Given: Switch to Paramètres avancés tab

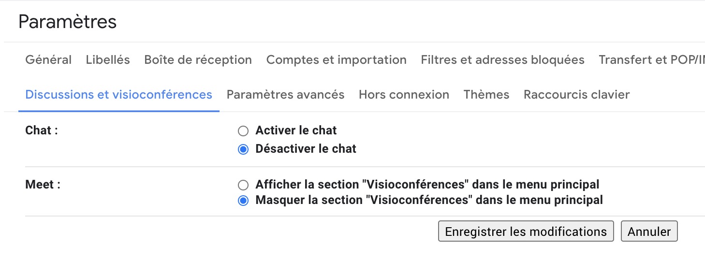Looking at the screenshot, I should pyautogui.click(x=285, y=95).
